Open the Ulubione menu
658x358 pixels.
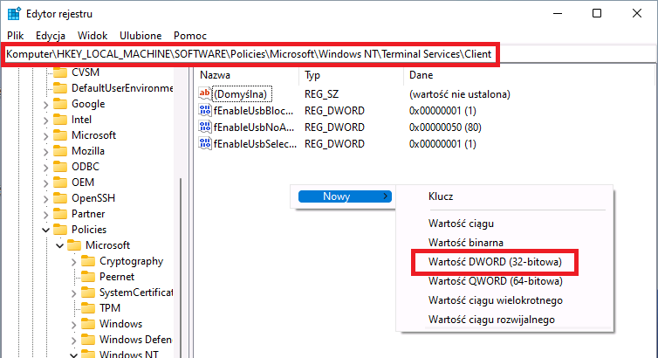[141, 36]
